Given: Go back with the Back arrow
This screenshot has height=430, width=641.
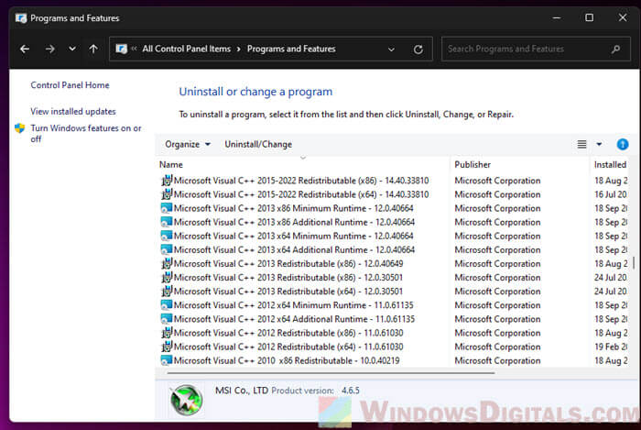Looking at the screenshot, I should pyautogui.click(x=25, y=50).
